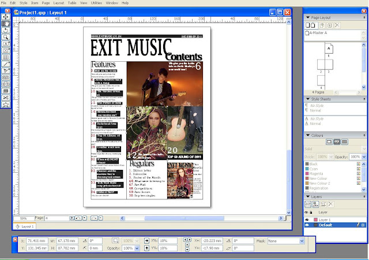Open the Solid blend type dropdown
This screenshot has height=260, width=369.
[x=364, y=149]
